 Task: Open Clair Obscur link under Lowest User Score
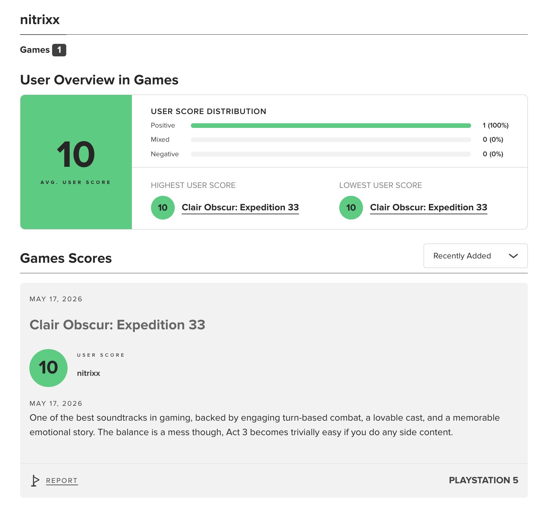click(x=429, y=207)
